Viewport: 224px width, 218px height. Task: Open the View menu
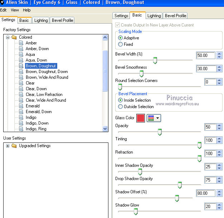click(15, 10)
